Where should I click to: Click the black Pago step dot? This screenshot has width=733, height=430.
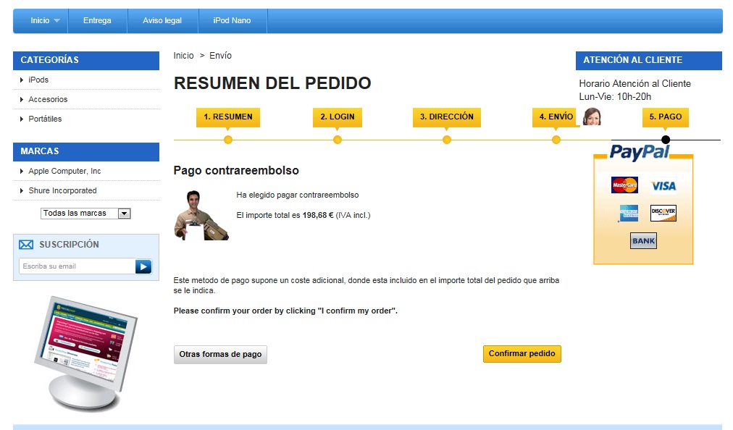click(x=666, y=140)
